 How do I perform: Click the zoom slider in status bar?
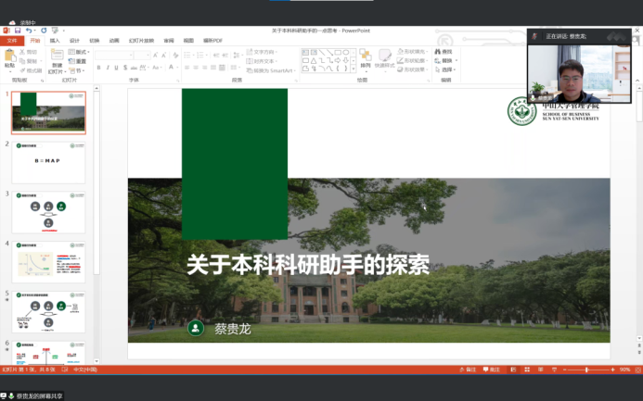(x=586, y=370)
